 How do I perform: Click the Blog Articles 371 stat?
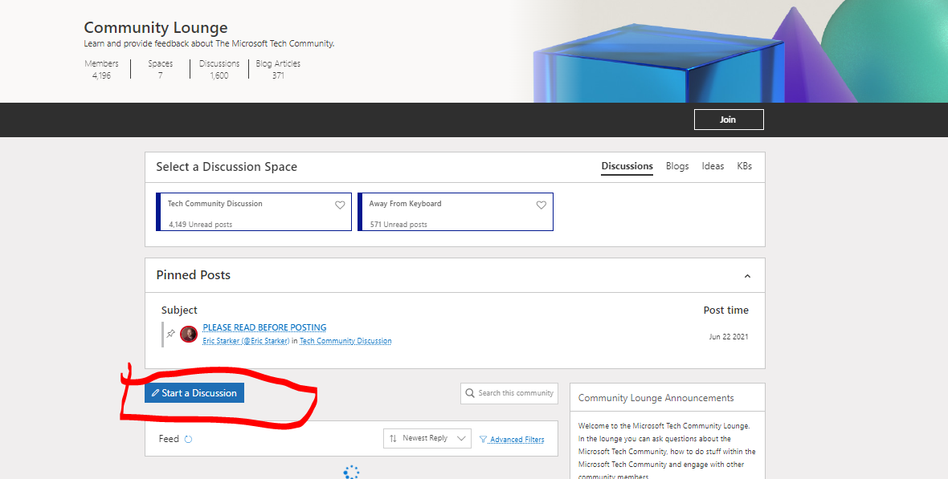pos(278,70)
